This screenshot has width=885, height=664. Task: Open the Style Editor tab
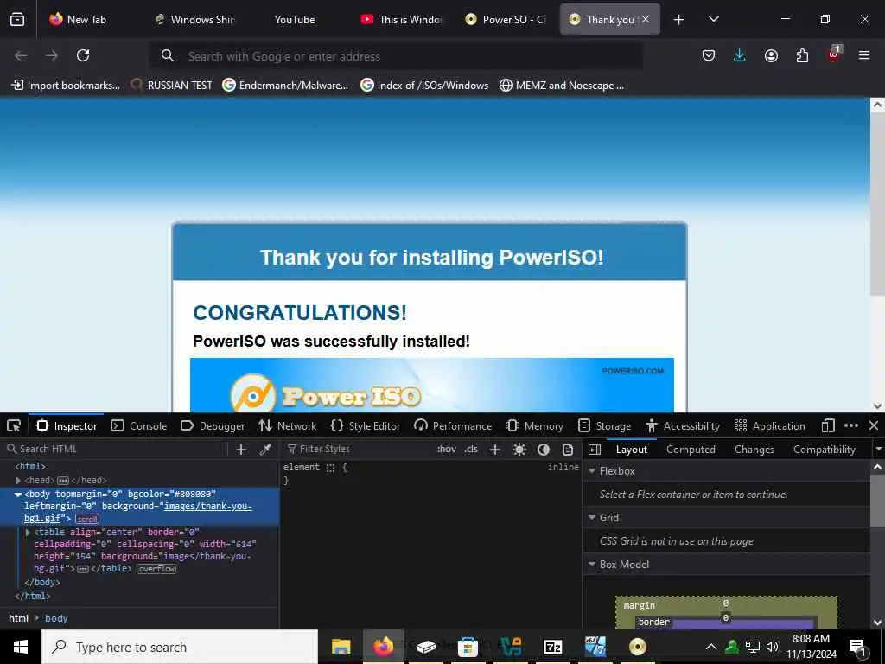coord(366,425)
